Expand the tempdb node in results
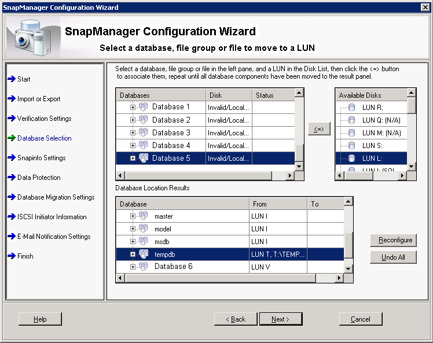 click(133, 255)
